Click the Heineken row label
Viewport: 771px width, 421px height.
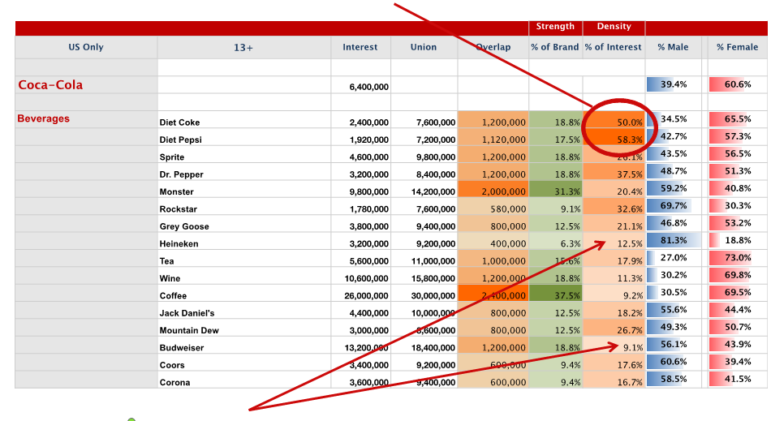[179, 243]
